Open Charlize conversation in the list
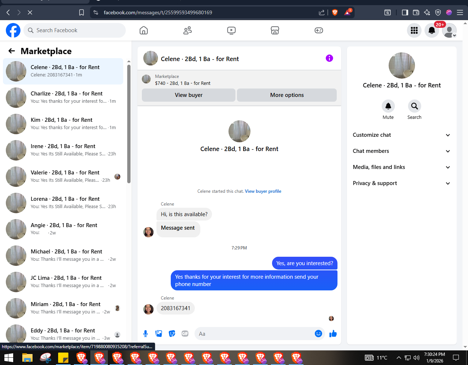Viewport: 468px width, 365px height. [x=63, y=98]
